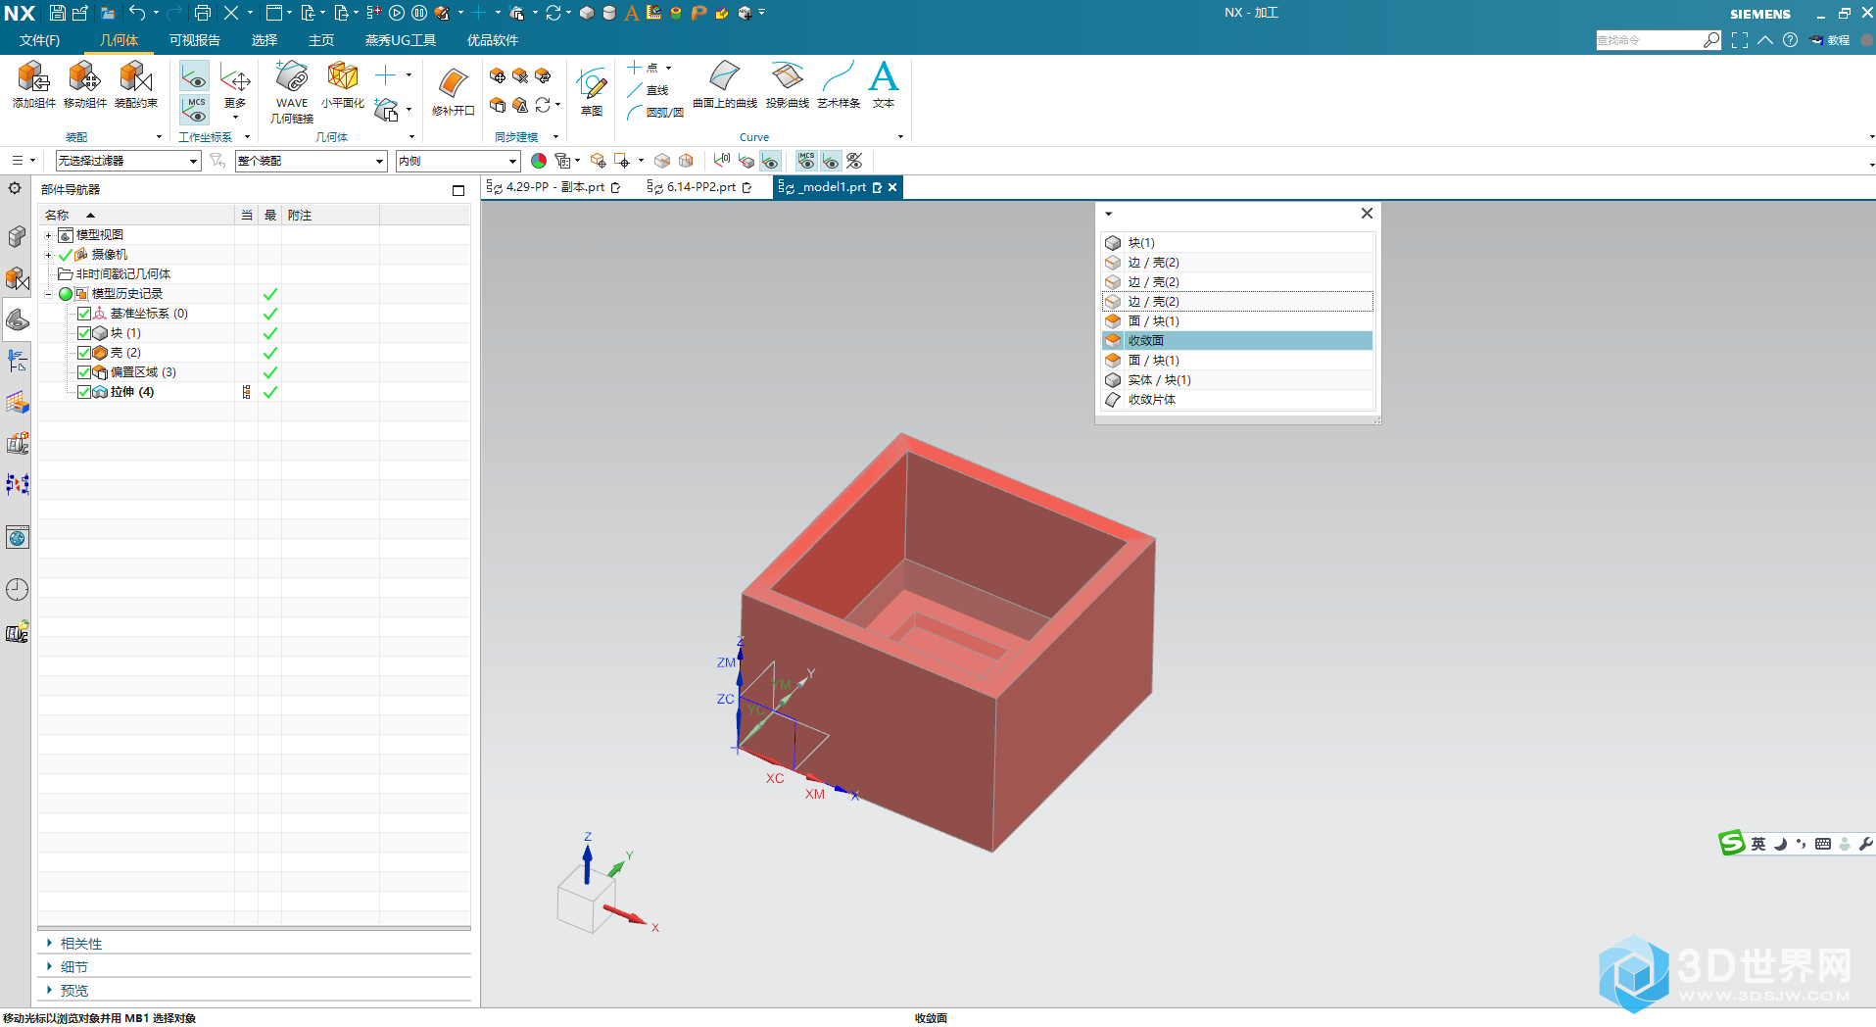
Task: Click the Line (直线) tool
Action: (648, 90)
